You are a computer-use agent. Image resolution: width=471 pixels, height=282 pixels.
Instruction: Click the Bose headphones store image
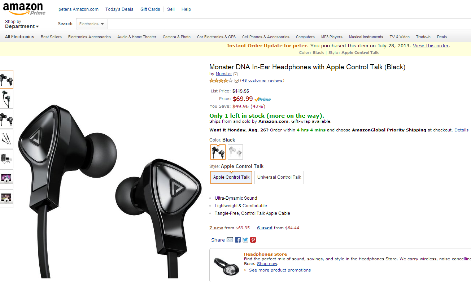pyautogui.click(x=226, y=266)
